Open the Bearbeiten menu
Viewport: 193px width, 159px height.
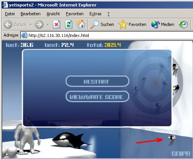[x=30, y=14]
